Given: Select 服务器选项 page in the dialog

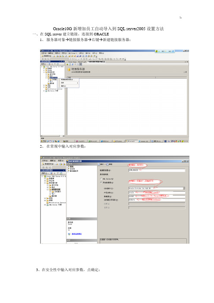Looking at the screenshot, I should coord(73,171).
